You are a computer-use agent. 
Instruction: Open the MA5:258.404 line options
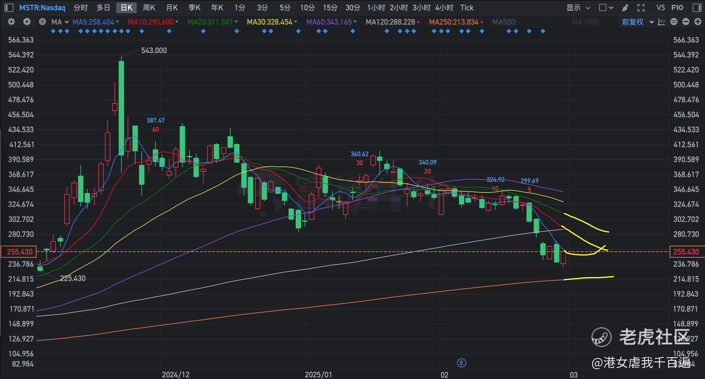pyautogui.click(x=96, y=22)
